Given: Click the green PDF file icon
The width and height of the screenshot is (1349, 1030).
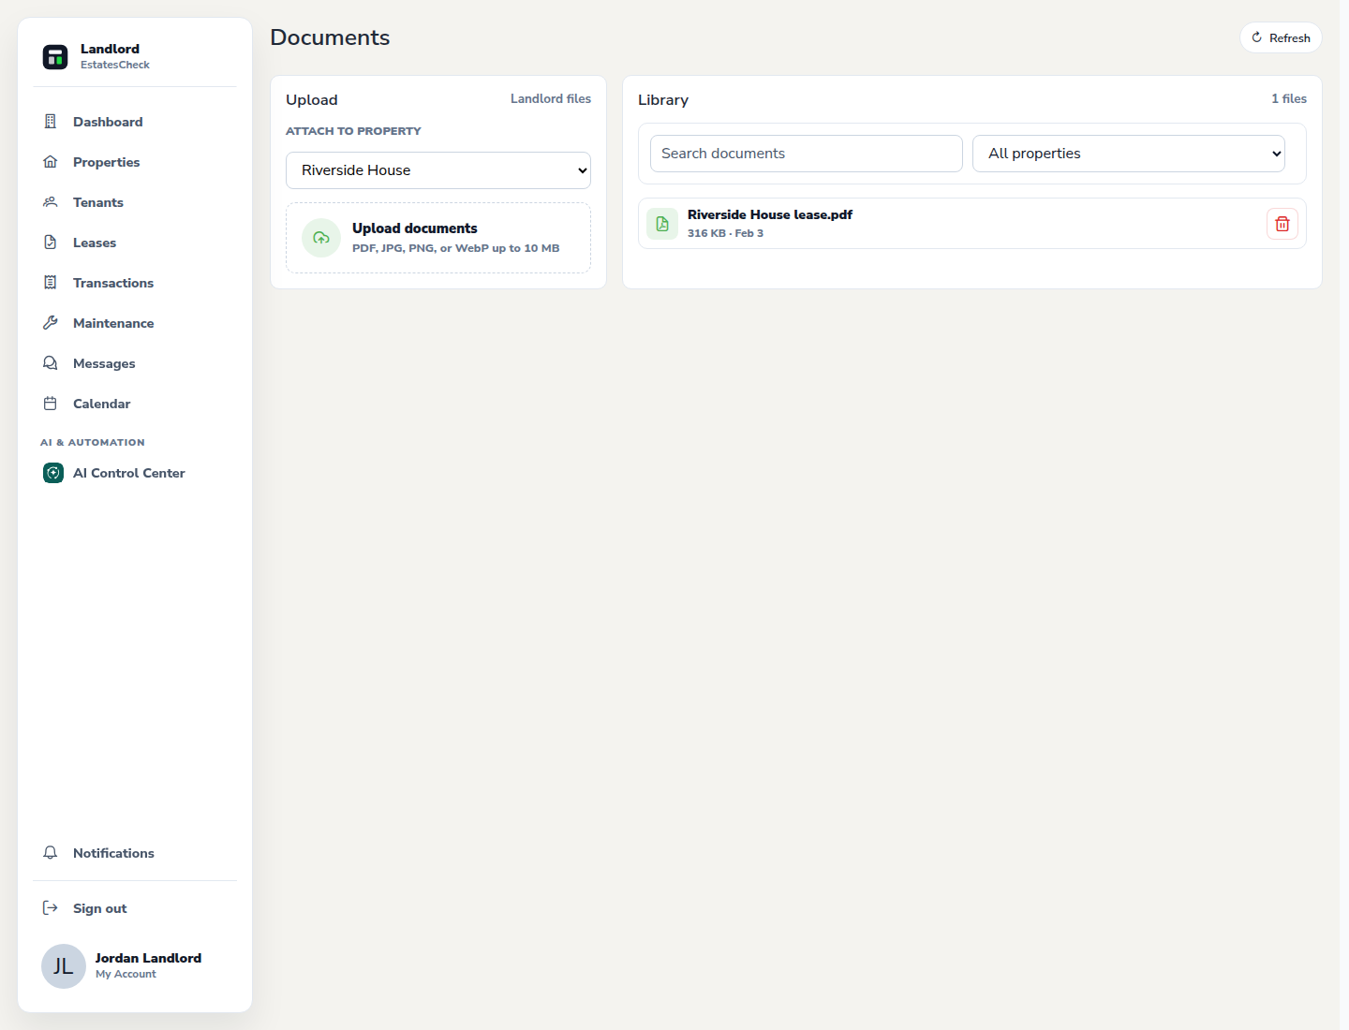Looking at the screenshot, I should [x=662, y=224].
